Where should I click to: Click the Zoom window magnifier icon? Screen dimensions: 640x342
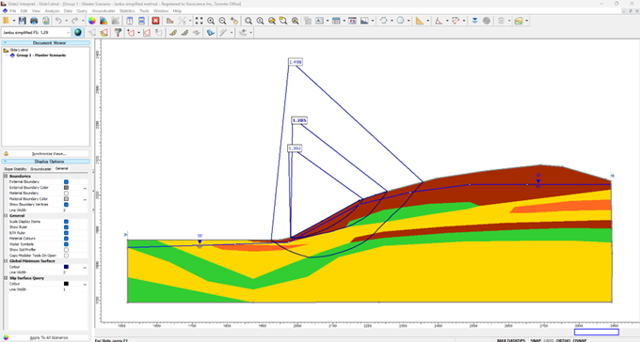click(248, 21)
